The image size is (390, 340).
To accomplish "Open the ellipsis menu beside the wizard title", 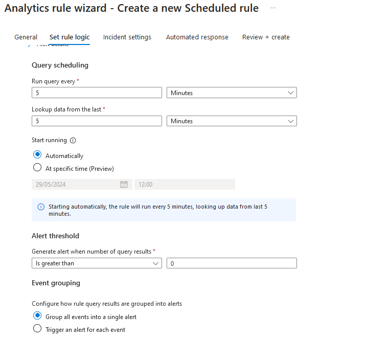I will (273, 9).
